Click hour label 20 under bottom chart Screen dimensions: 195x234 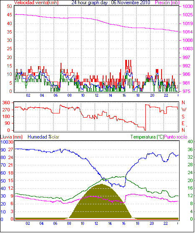click(152, 224)
